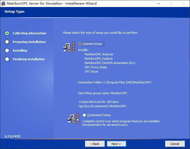190x149 pixels.
Task: Click Create shortcuts for: All Users text
Action: (x=99, y=102)
